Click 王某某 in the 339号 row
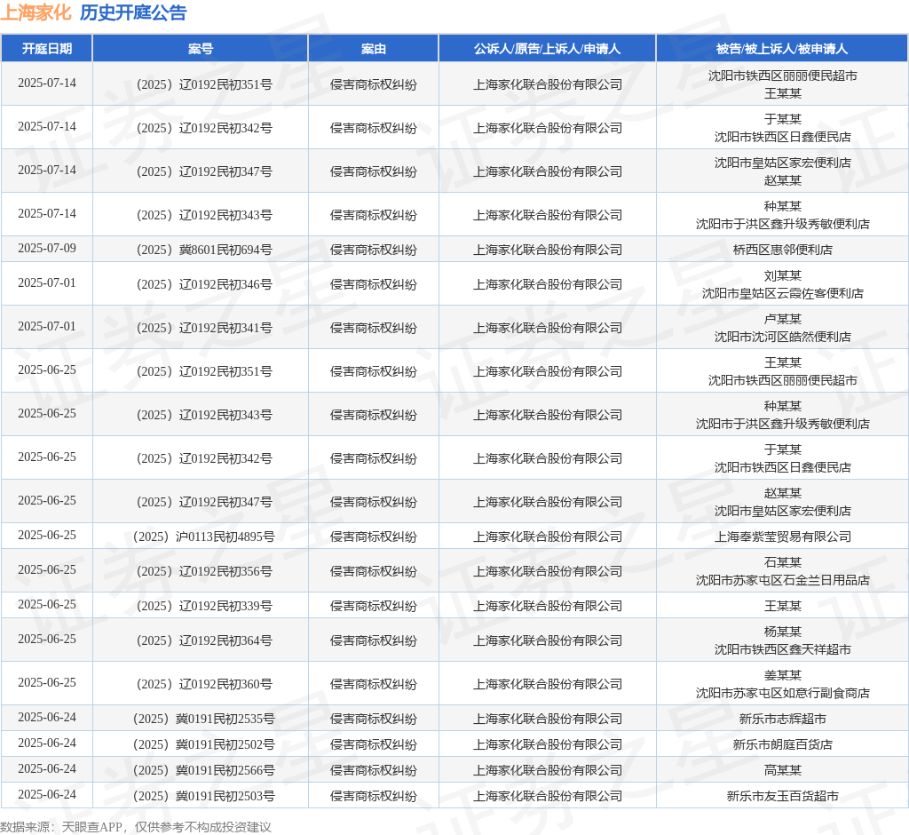The height and width of the screenshot is (835, 909). pyautogui.click(x=783, y=606)
